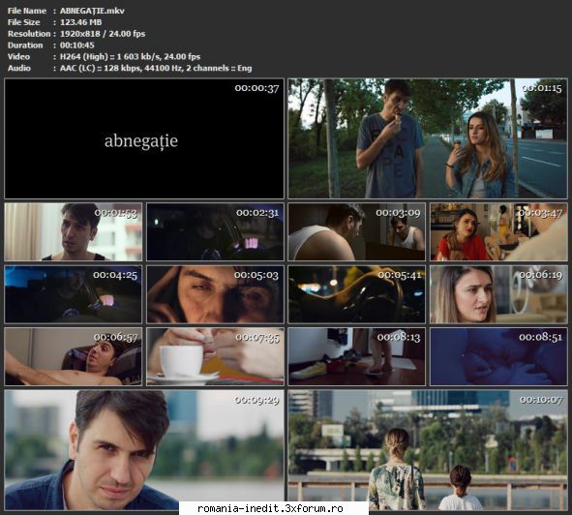Screen dimensions: 572x515
Task: Click the 00:05:03 frame thumbnail
Action: (x=215, y=294)
